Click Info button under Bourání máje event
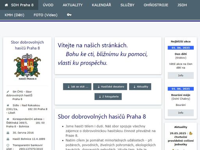 (181, 112)
